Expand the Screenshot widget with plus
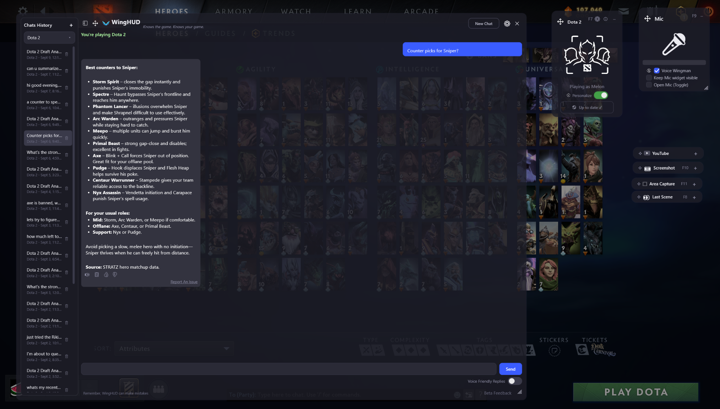Screen dimensions: 720x409 (696, 168)
